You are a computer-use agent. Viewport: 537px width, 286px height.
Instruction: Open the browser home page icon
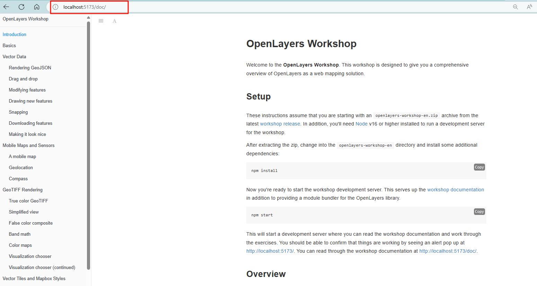(37, 7)
